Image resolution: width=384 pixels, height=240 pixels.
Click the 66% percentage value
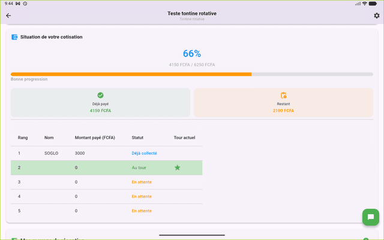192,53
